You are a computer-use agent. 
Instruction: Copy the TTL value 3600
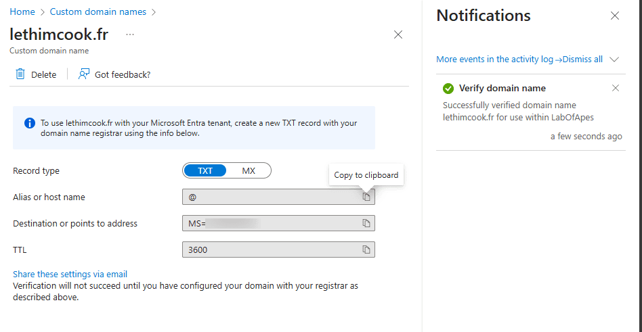click(366, 250)
